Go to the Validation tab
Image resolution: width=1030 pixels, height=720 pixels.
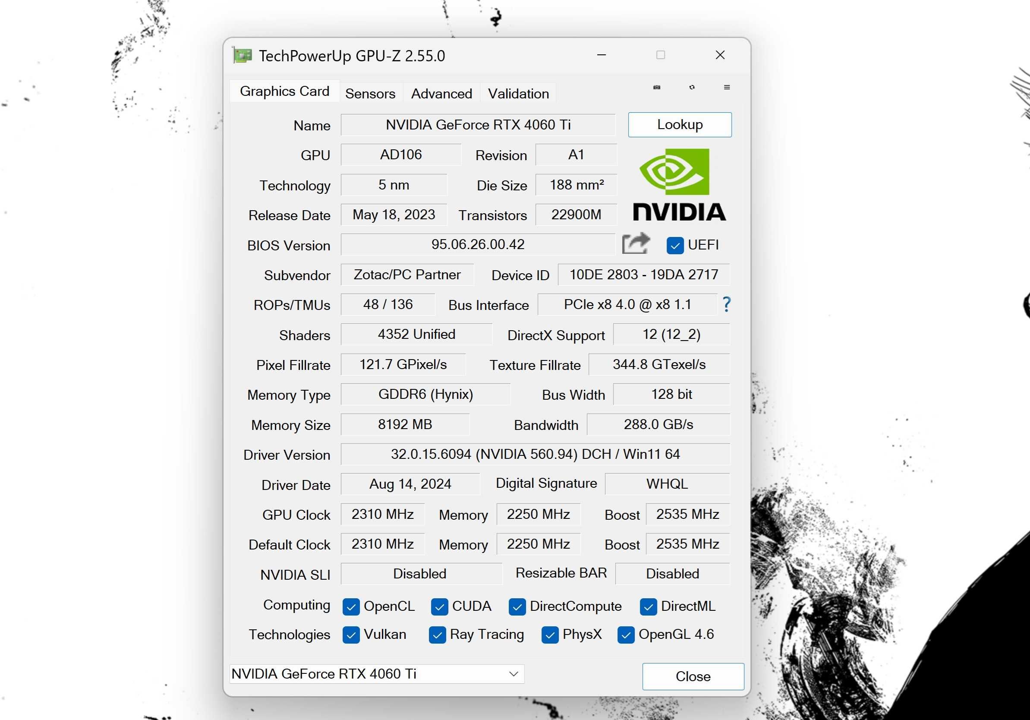click(518, 93)
